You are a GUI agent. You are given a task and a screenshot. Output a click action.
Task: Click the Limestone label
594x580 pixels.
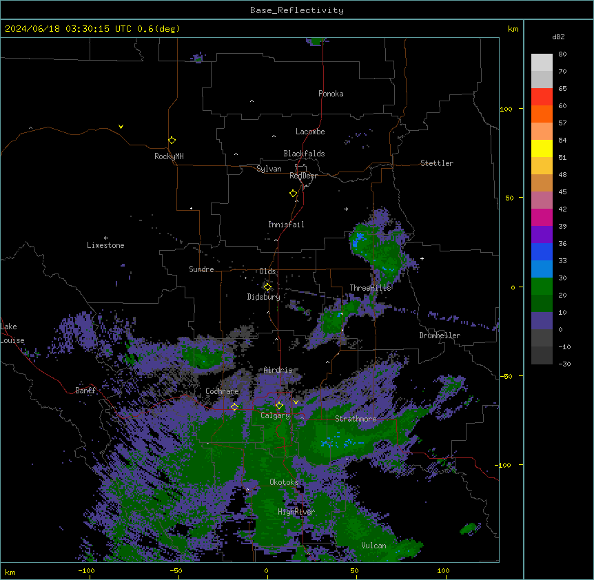click(105, 245)
